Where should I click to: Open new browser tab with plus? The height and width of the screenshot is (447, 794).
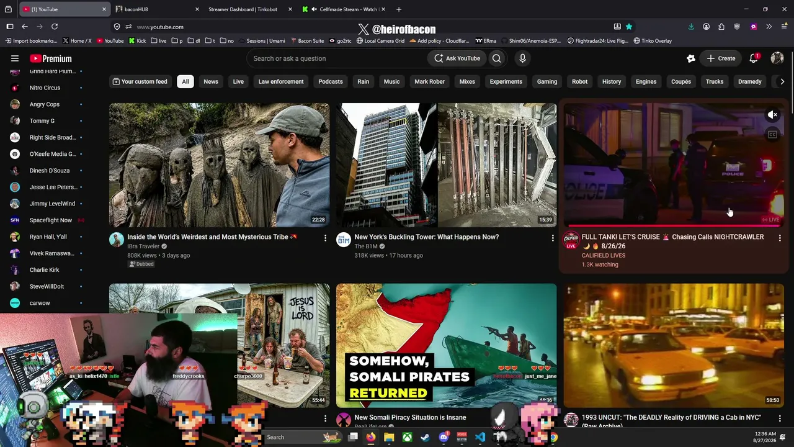399,9
